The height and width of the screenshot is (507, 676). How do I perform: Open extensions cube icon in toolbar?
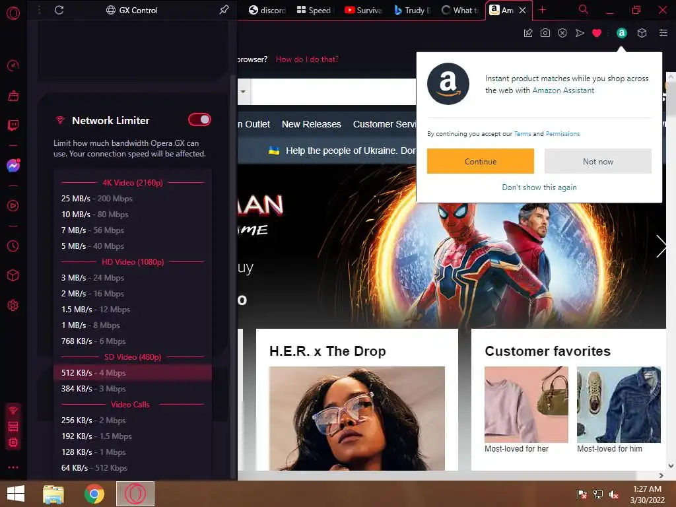click(x=642, y=33)
